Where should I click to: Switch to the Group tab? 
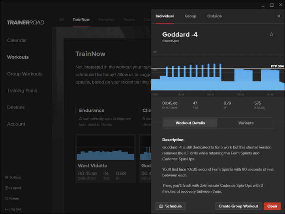tap(191, 16)
